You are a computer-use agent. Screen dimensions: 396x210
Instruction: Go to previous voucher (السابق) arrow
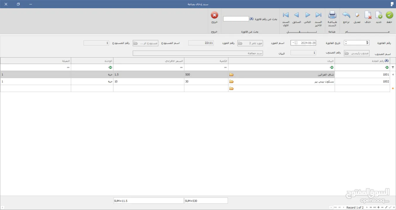pyautogui.click(x=296, y=15)
